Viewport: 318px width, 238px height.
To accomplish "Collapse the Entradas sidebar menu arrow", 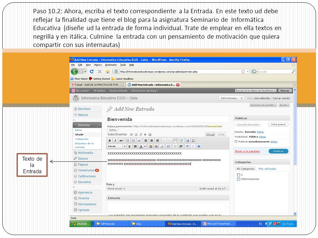I will pos(99,125).
